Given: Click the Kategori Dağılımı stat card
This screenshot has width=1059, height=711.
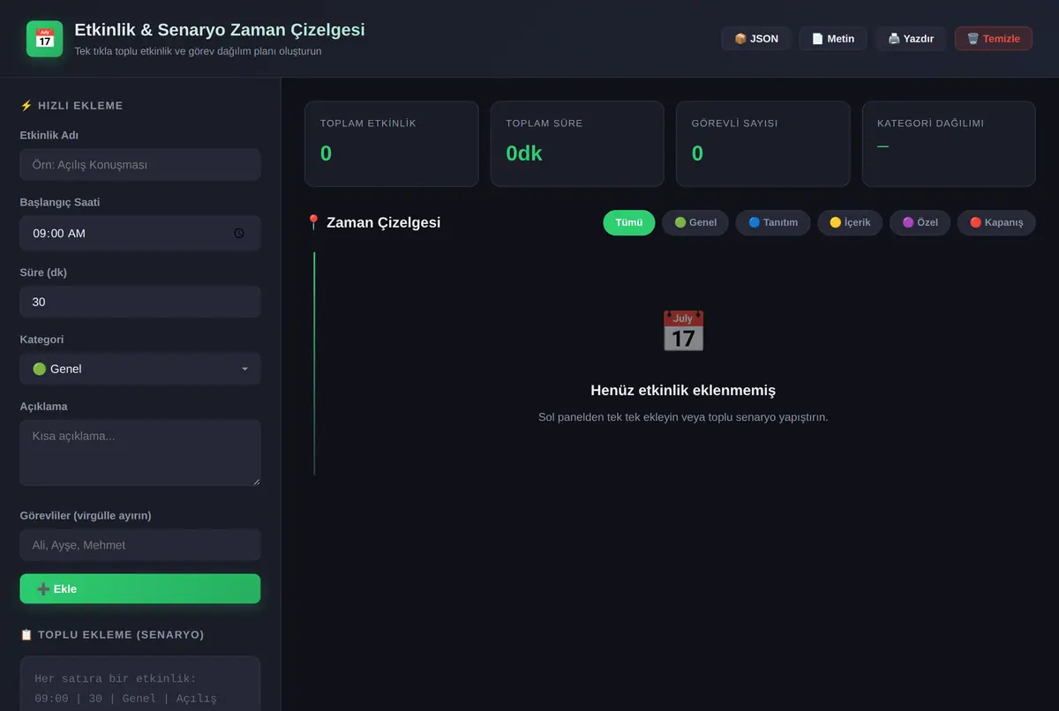Looking at the screenshot, I should [x=949, y=144].
